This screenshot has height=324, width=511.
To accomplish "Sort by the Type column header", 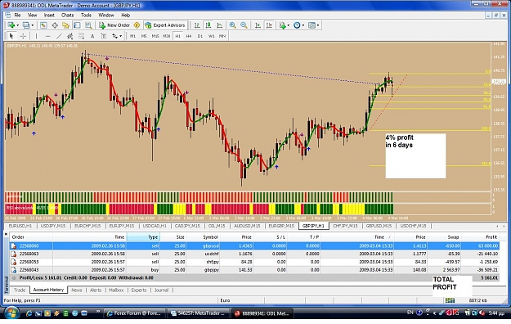I will tap(143, 237).
